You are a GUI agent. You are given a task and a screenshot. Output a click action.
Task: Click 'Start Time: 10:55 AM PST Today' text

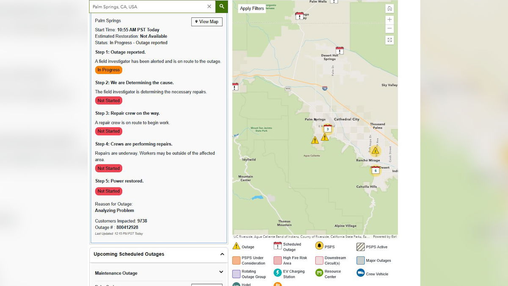pyautogui.click(x=127, y=30)
